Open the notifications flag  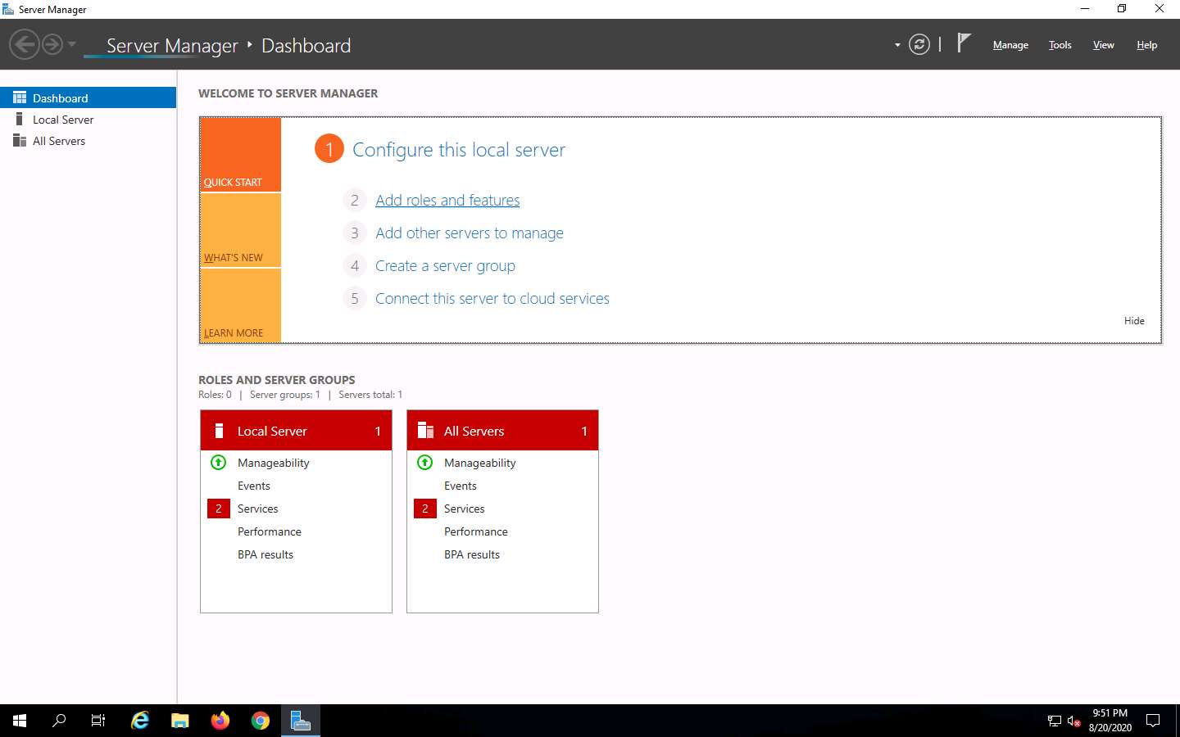(964, 43)
